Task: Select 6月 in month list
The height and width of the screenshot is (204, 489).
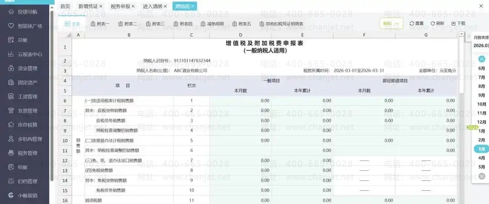Action: click(482, 69)
